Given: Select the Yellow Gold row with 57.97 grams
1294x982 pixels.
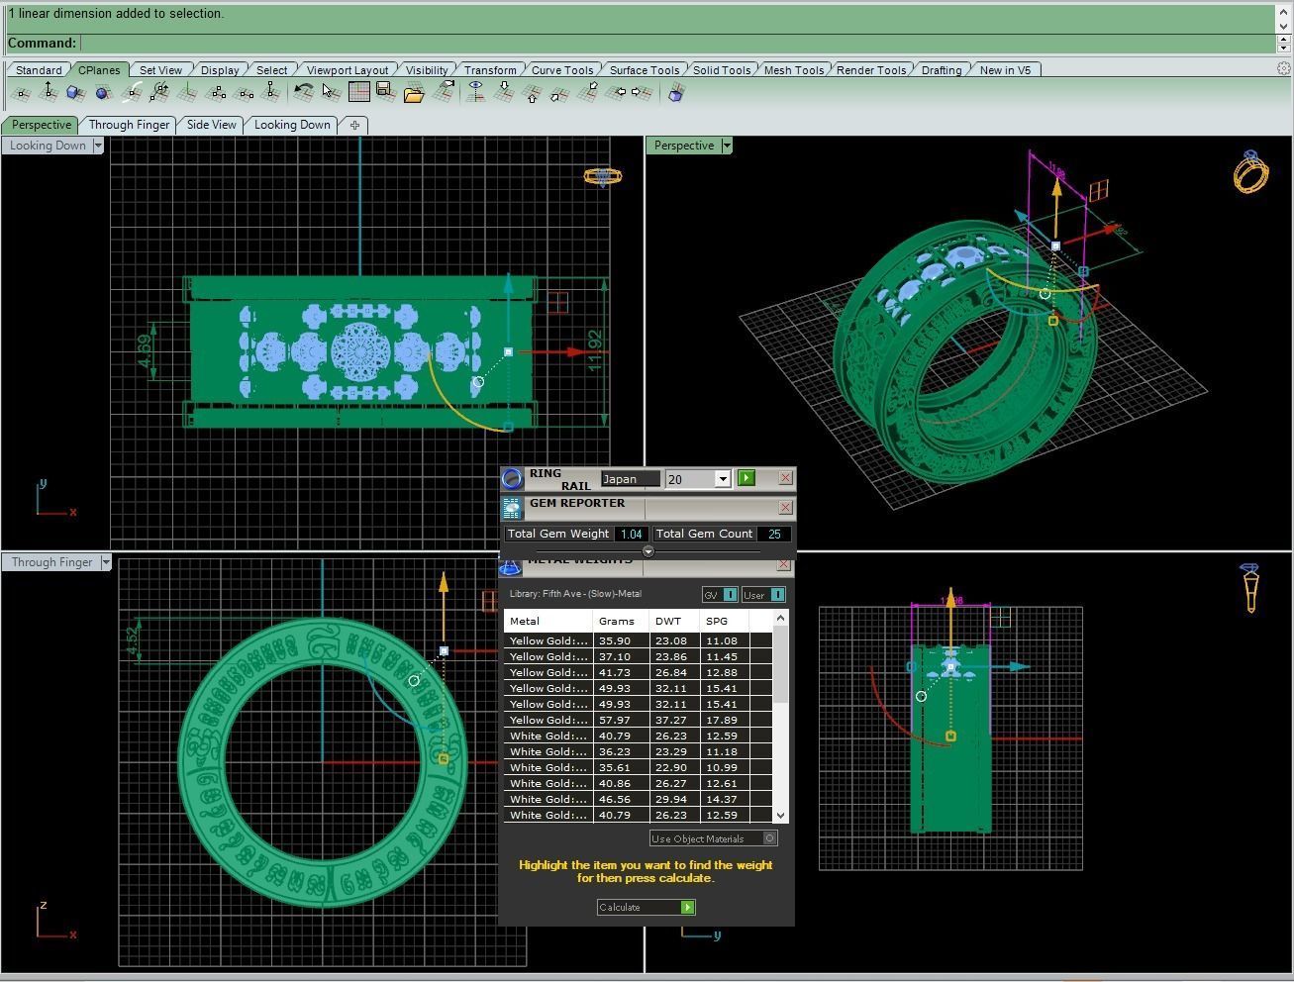Looking at the screenshot, I should click(x=638, y=720).
